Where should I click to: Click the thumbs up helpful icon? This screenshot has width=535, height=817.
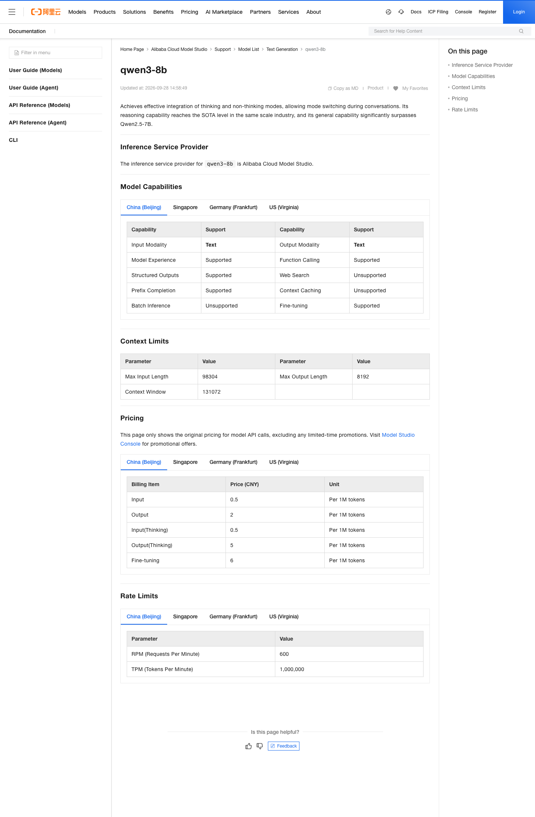point(249,746)
